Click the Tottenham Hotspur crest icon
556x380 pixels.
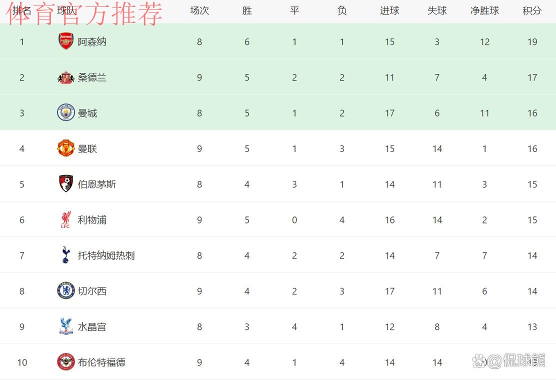(x=65, y=255)
